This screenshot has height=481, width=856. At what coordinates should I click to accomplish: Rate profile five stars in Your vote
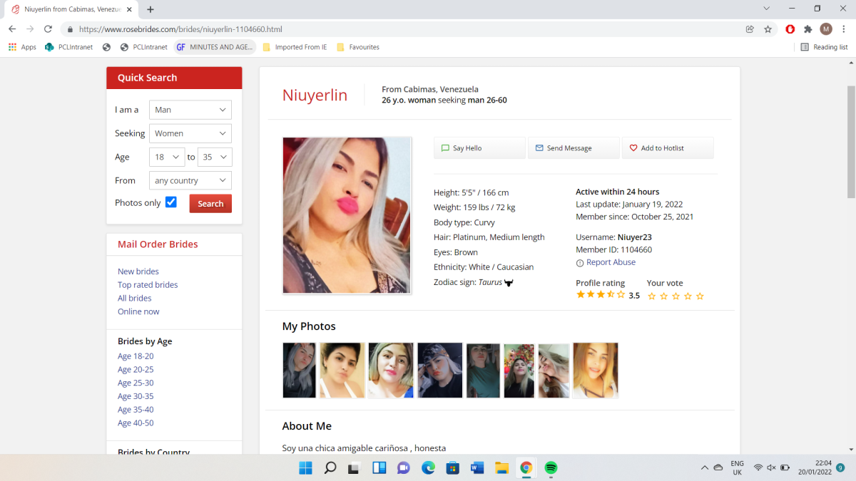click(700, 296)
